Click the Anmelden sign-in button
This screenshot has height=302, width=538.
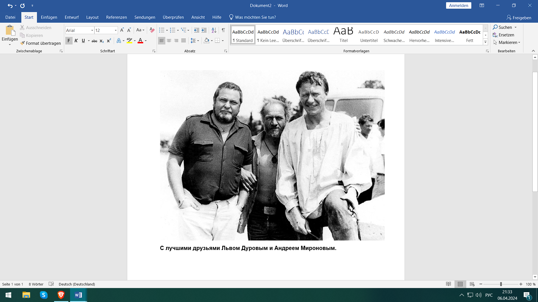(458, 6)
